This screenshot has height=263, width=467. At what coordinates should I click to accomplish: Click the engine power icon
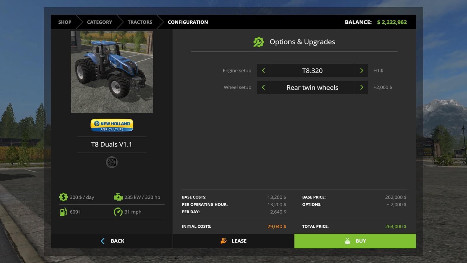(118, 197)
